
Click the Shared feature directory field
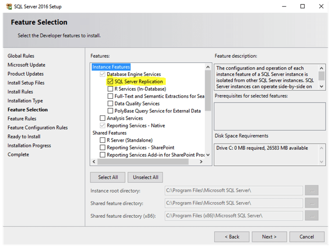click(234, 203)
